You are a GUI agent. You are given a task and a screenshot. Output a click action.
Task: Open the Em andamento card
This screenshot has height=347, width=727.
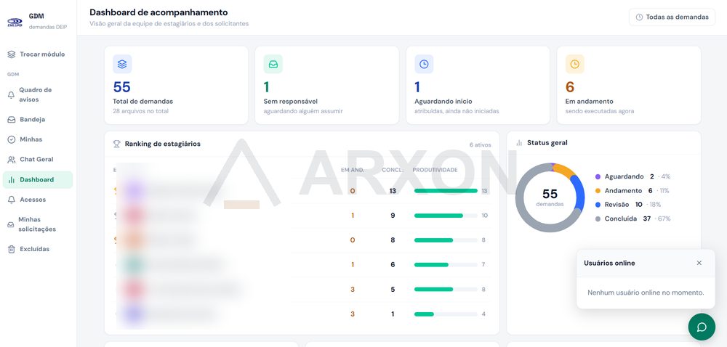pyautogui.click(x=629, y=85)
